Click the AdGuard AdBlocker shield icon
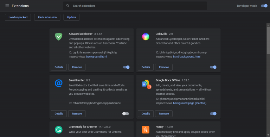270x137 pixels. point(59,37)
